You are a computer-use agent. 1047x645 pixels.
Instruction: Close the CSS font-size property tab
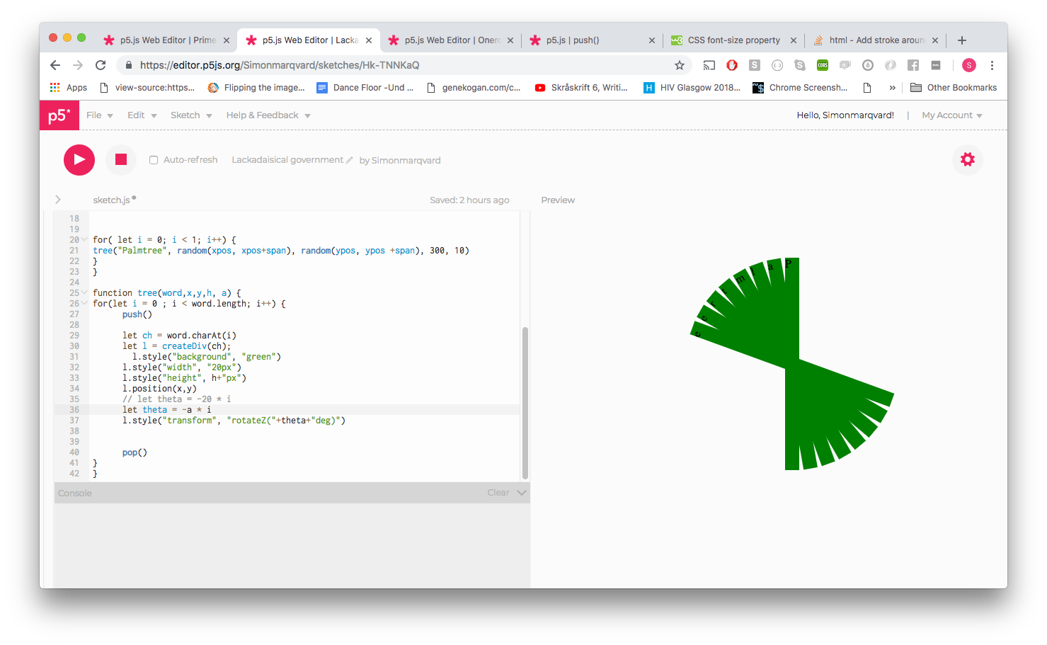794,40
